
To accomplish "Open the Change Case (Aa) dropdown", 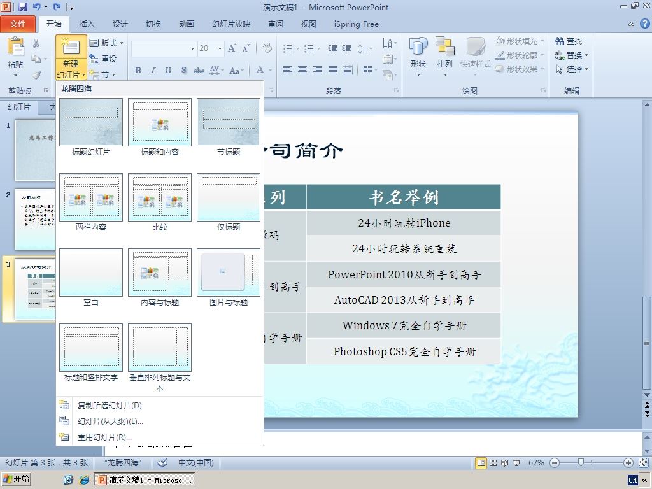I will click(x=236, y=71).
